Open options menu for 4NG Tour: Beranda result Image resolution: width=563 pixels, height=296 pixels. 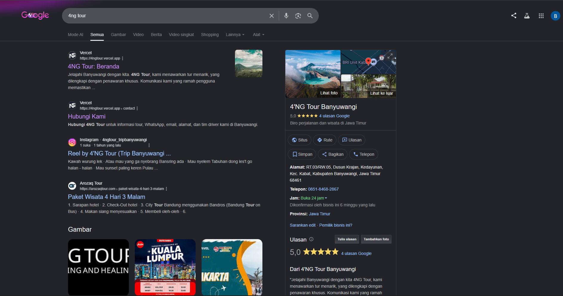[123, 58]
